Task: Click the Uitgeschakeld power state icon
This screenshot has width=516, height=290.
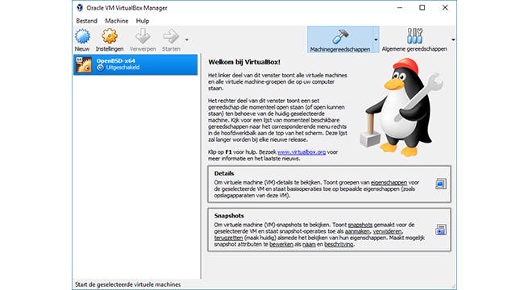Action: point(100,68)
